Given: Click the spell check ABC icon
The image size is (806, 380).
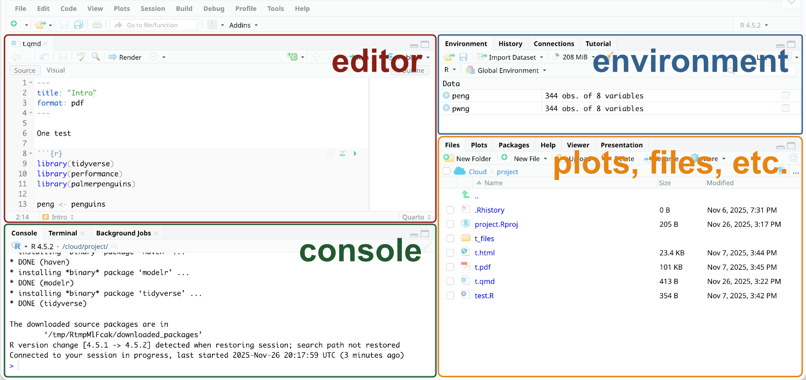Looking at the screenshot, I should [x=81, y=57].
